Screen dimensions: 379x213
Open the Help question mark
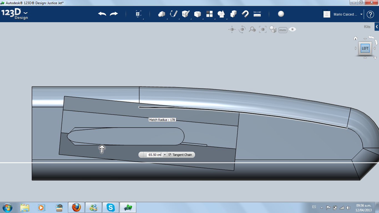point(370,14)
